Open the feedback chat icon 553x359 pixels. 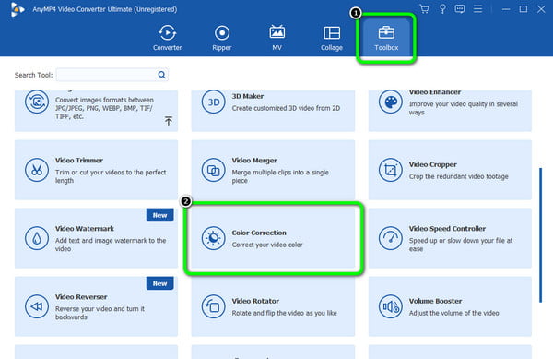click(x=460, y=9)
